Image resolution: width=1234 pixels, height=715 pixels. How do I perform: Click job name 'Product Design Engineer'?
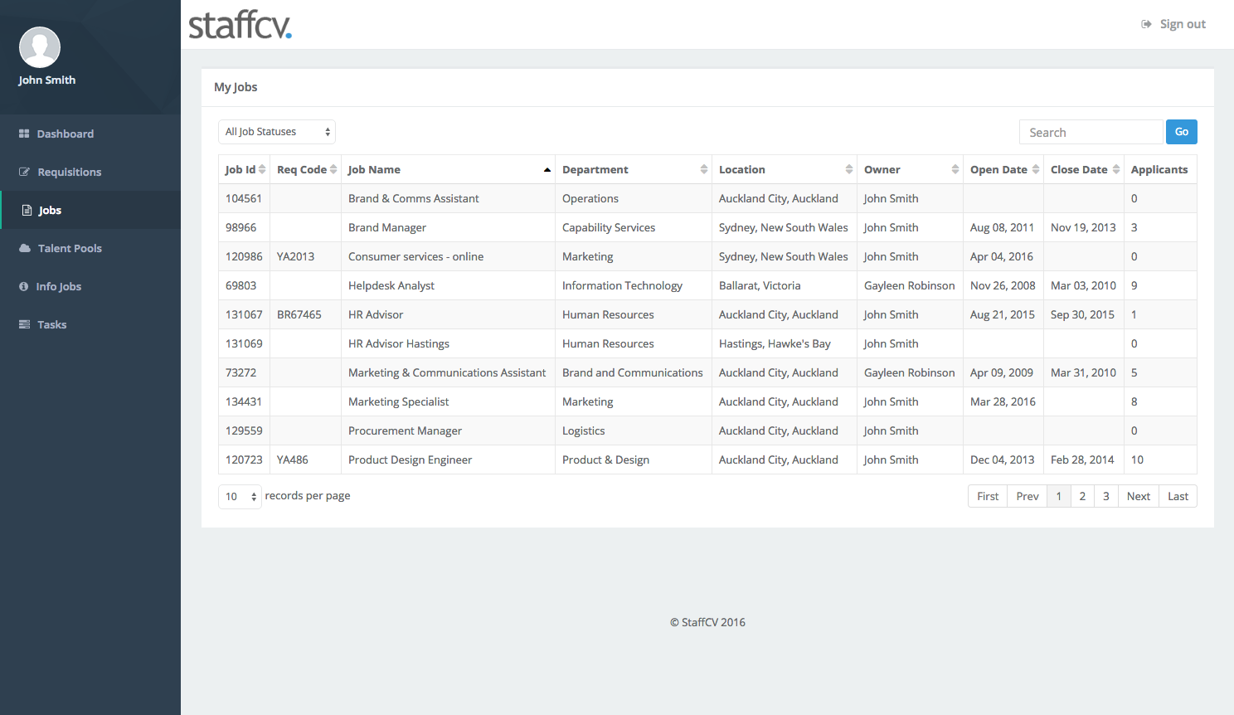tap(410, 460)
